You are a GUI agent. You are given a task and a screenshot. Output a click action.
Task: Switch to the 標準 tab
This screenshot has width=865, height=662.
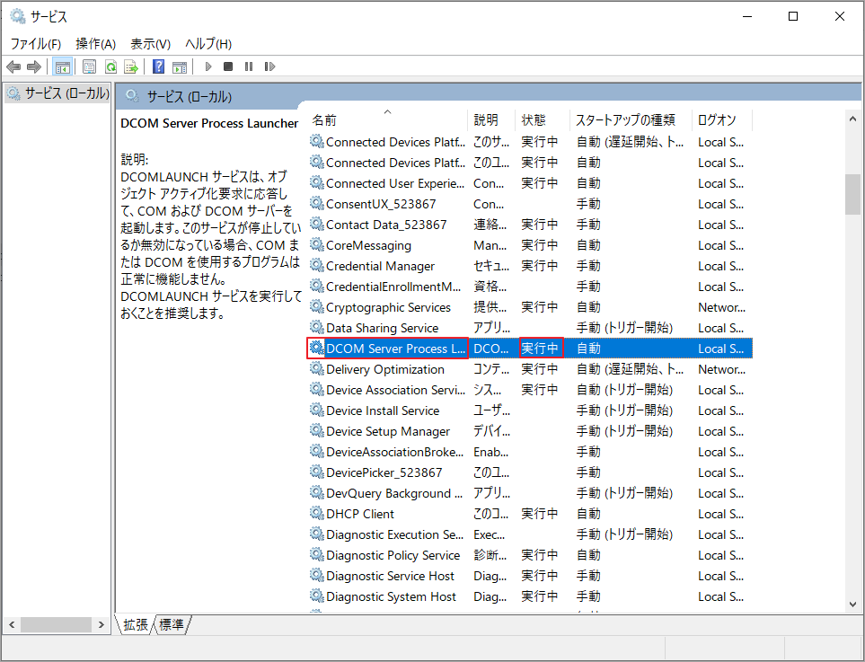click(170, 624)
